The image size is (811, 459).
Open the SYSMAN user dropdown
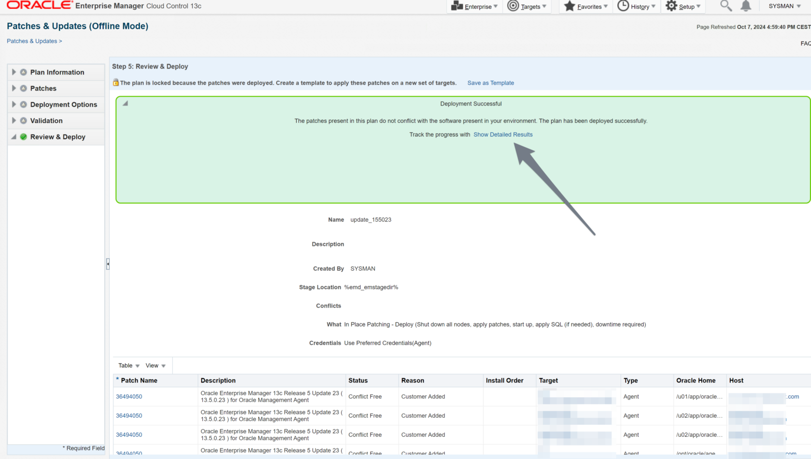tap(785, 6)
